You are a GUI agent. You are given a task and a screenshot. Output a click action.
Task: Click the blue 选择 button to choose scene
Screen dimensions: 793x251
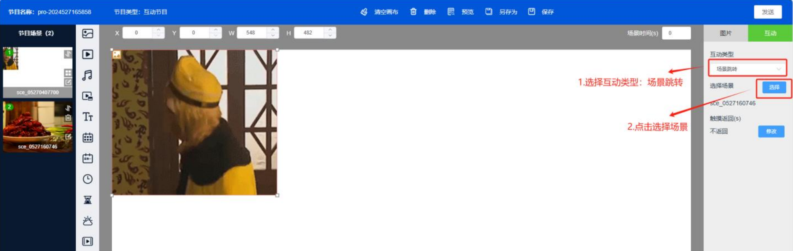(774, 87)
